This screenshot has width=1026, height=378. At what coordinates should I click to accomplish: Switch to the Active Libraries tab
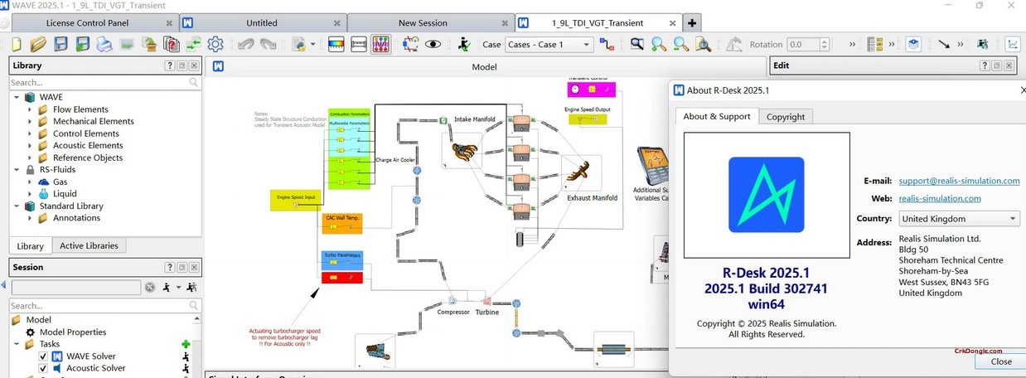click(89, 245)
